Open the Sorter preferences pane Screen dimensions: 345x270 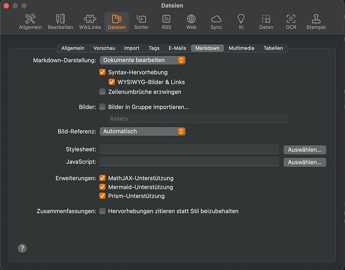pos(141,22)
